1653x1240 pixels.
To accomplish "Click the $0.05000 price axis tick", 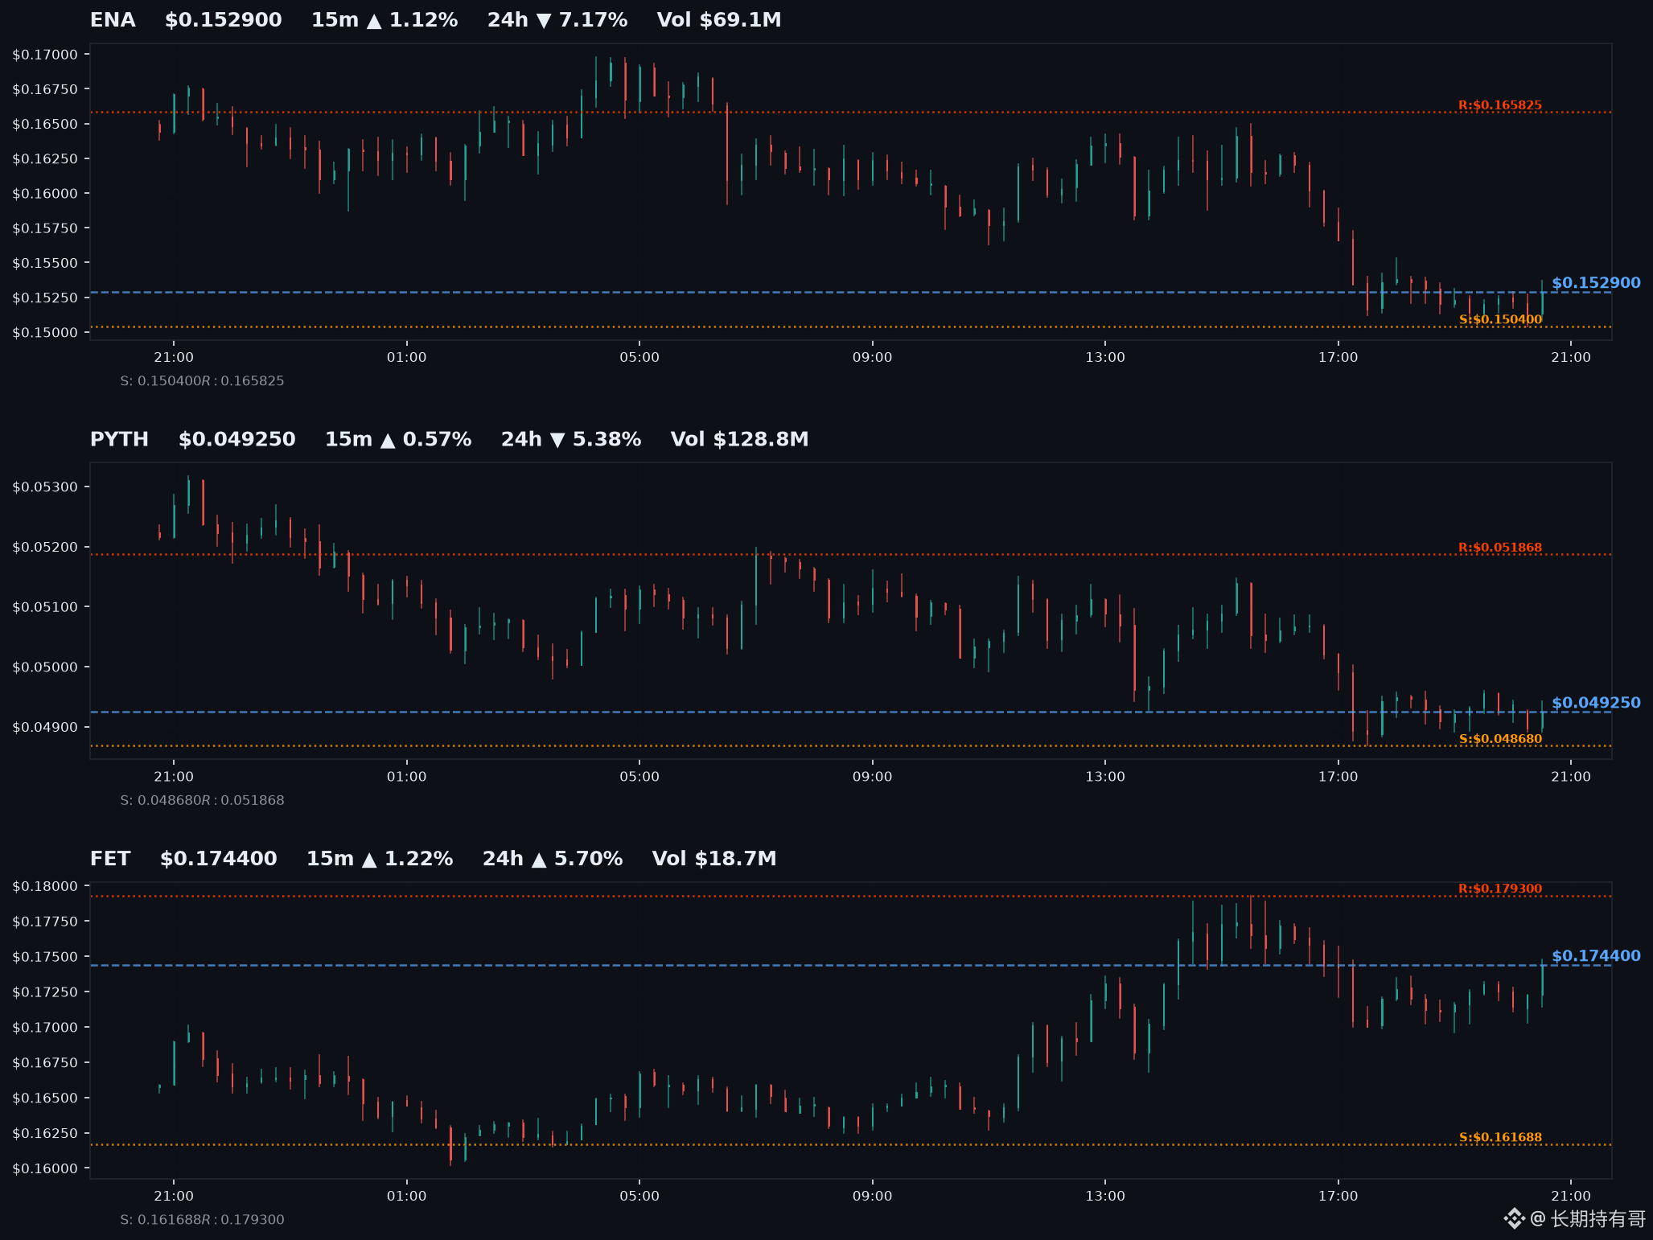I will tap(45, 667).
